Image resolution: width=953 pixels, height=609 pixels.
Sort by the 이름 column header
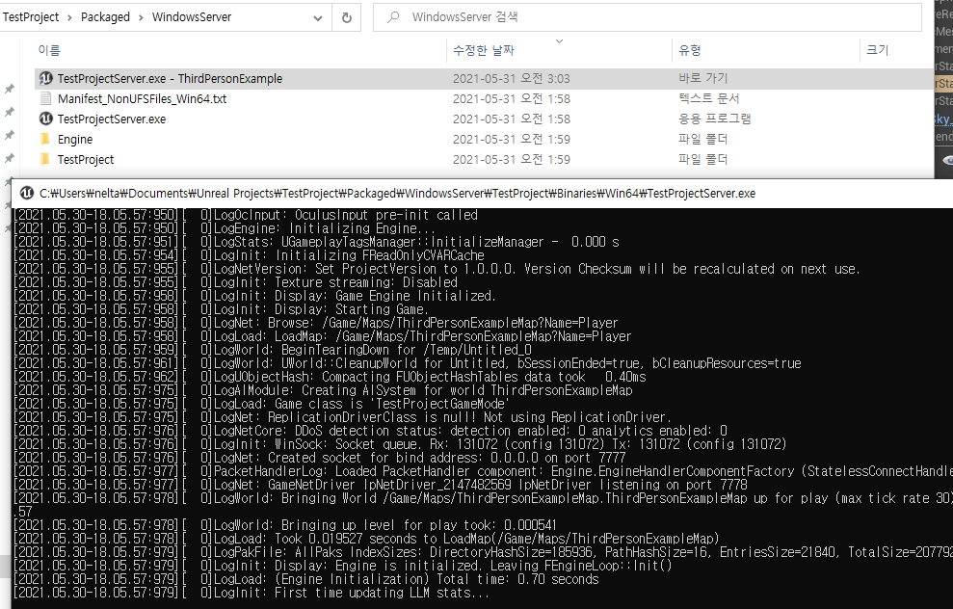[49, 50]
